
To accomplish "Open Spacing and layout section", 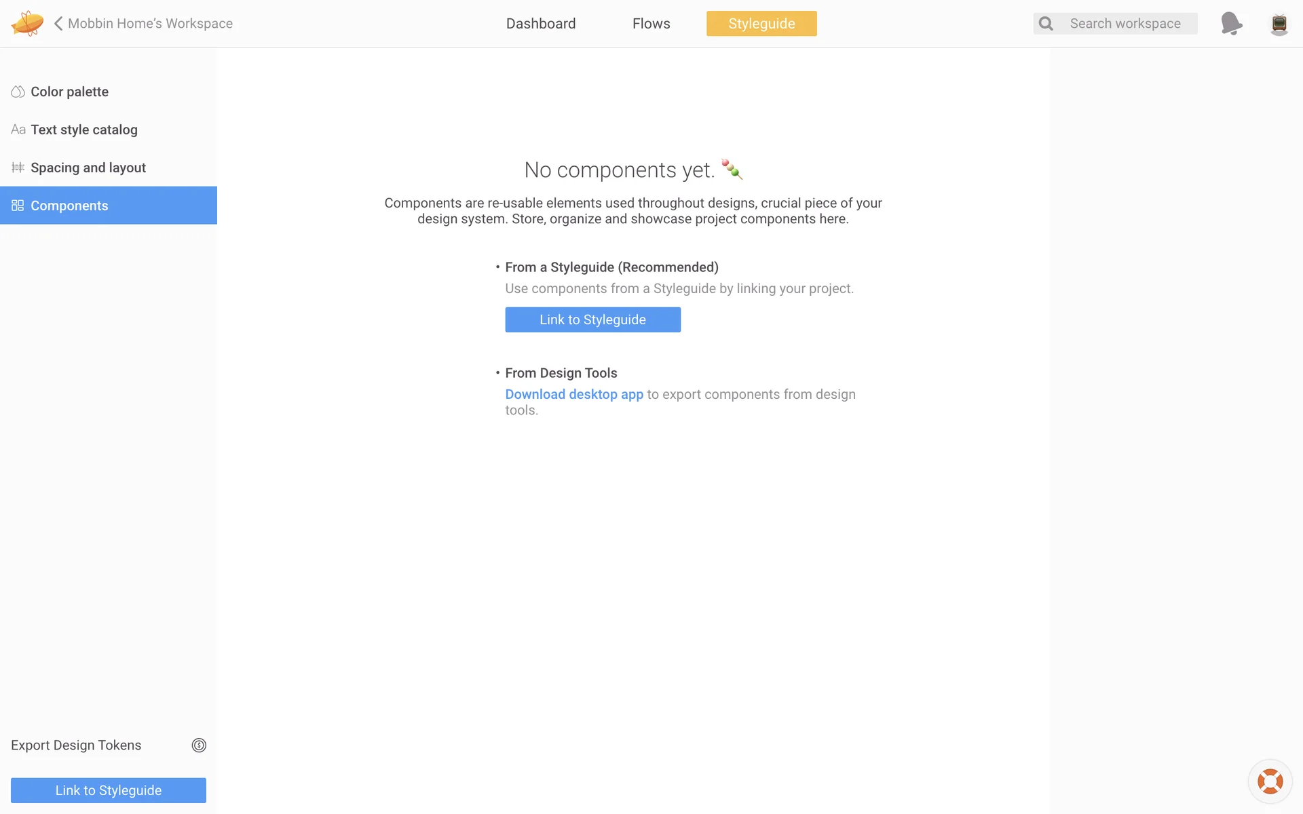I will 88,168.
